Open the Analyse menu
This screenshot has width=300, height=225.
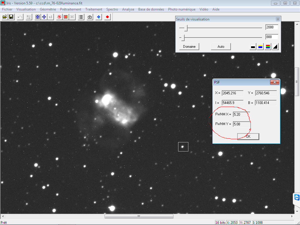tap(128, 9)
